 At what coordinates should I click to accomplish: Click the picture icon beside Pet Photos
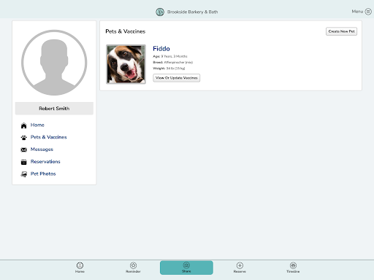point(23,174)
